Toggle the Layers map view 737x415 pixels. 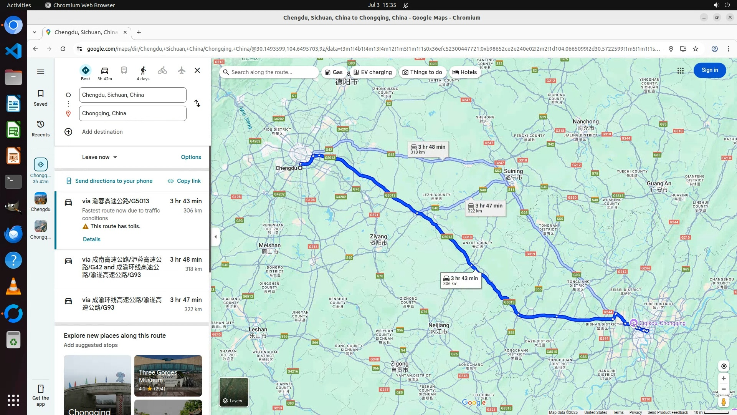coord(234,392)
